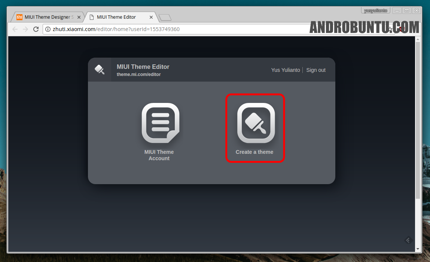Open the MIUI Theme Account icon

tap(161, 123)
